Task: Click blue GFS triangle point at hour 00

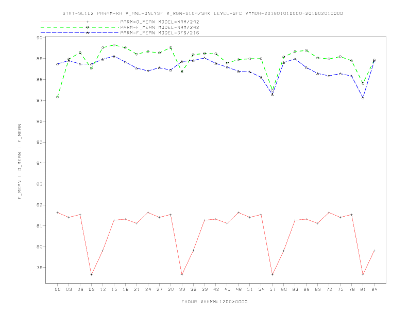Action: pyautogui.click(x=58, y=64)
